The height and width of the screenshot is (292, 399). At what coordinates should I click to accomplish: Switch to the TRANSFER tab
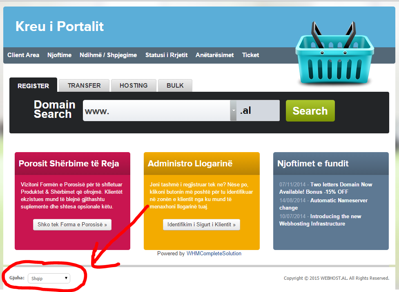point(84,85)
